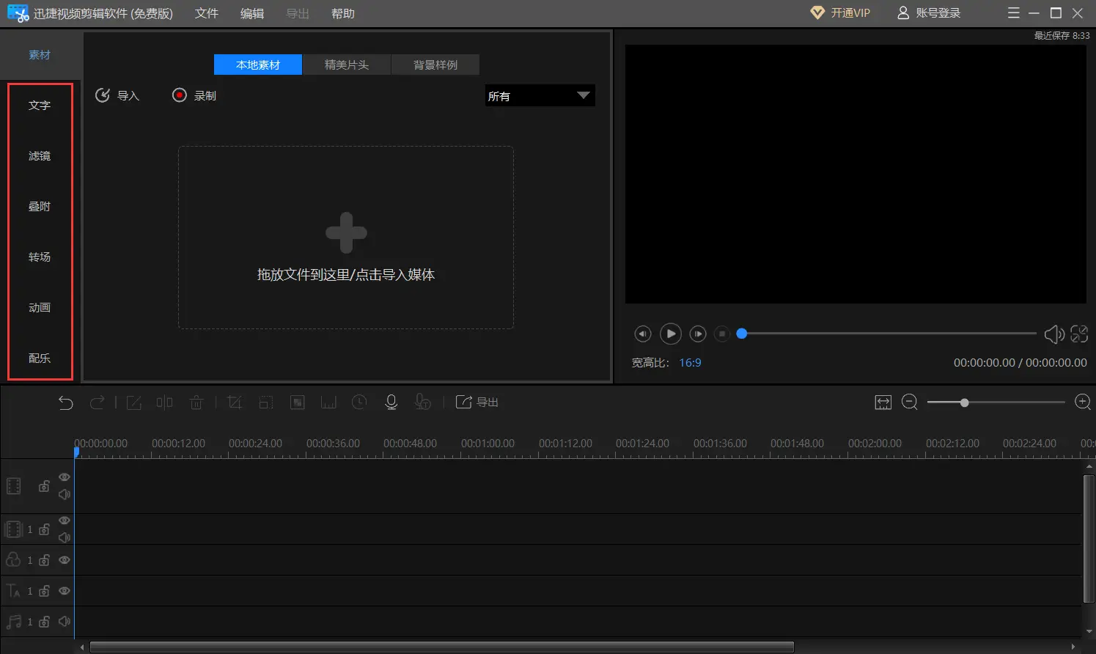
Task: Select the split clip tool
Action: pyautogui.click(x=165, y=402)
